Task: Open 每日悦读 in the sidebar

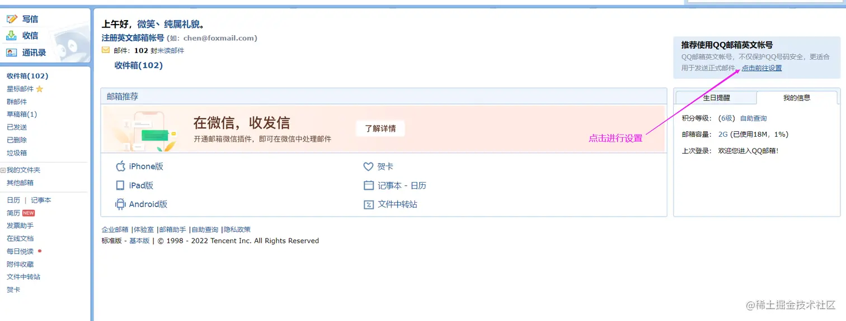Action: coord(20,252)
